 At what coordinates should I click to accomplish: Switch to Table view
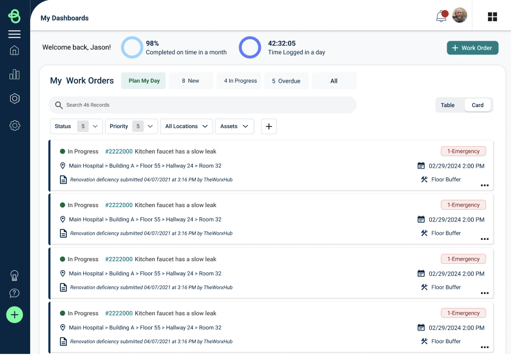447,105
